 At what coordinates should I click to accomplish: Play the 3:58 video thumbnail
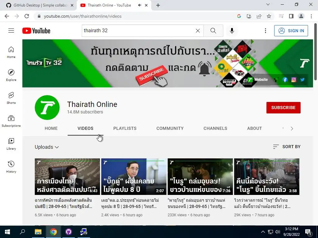(267, 177)
